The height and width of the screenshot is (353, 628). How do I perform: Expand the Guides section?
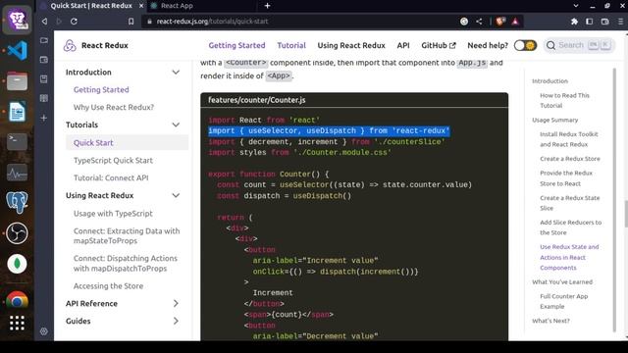coord(176,321)
